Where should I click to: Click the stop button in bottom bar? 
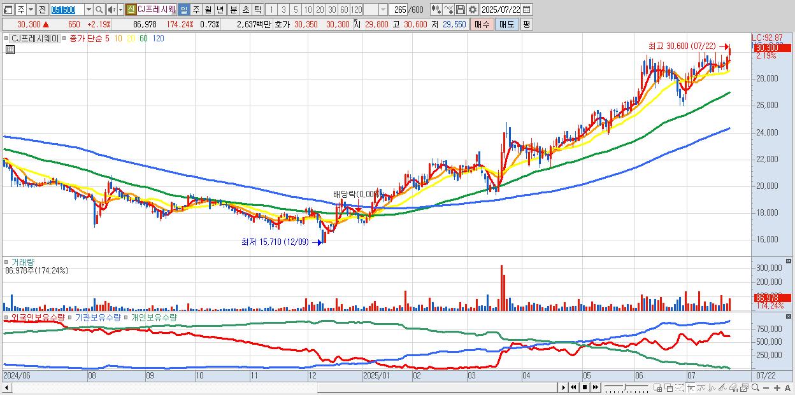click(584, 387)
